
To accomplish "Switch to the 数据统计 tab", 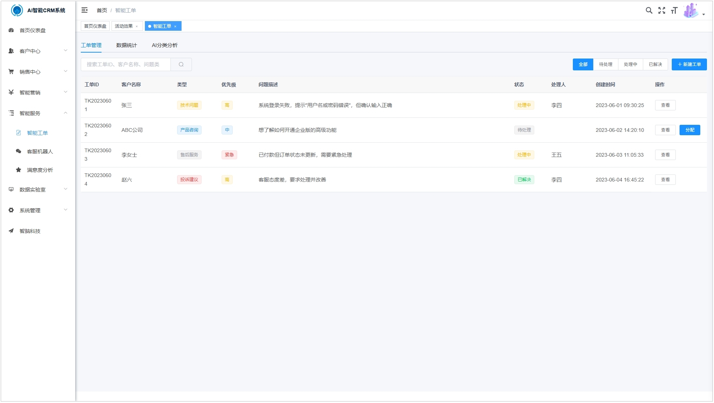I will point(126,45).
